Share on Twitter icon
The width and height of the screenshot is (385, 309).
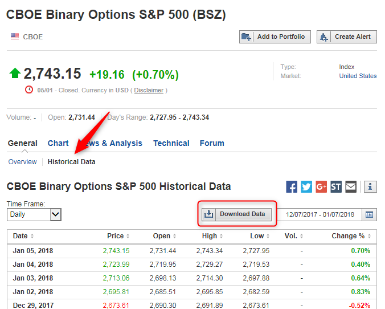click(x=306, y=187)
